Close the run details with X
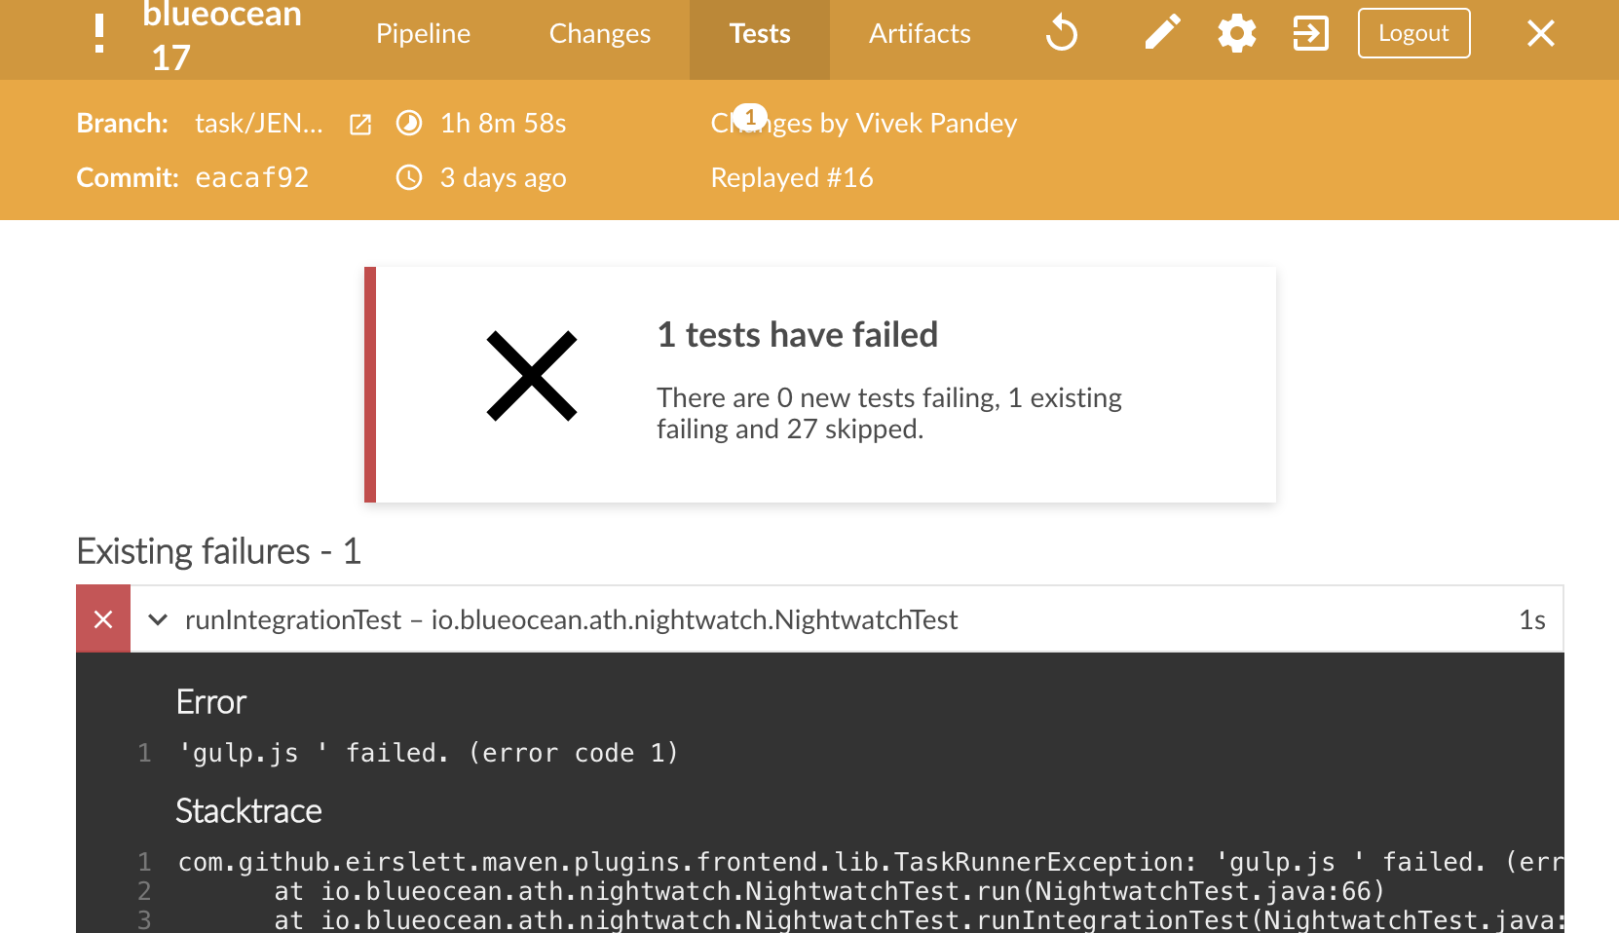This screenshot has width=1619, height=933. click(x=1540, y=34)
